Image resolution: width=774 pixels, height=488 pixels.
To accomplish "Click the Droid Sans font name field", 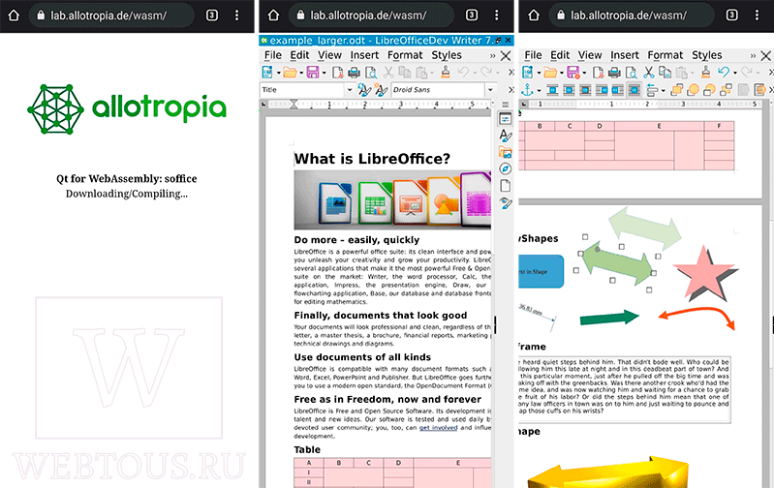I will pyautogui.click(x=438, y=90).
